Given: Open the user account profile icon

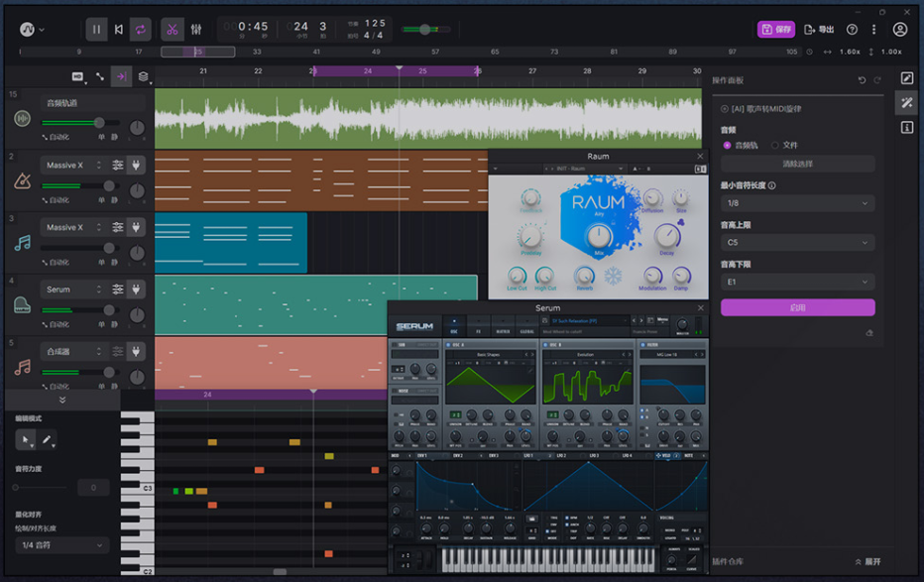Looking at the screenshot, I should click(900, 29).
